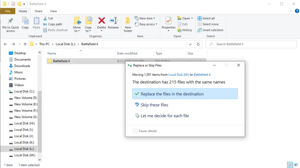Screen dimensions: 300x168
Task: Go back using the back arrow
Action: (x=5, y=44)
